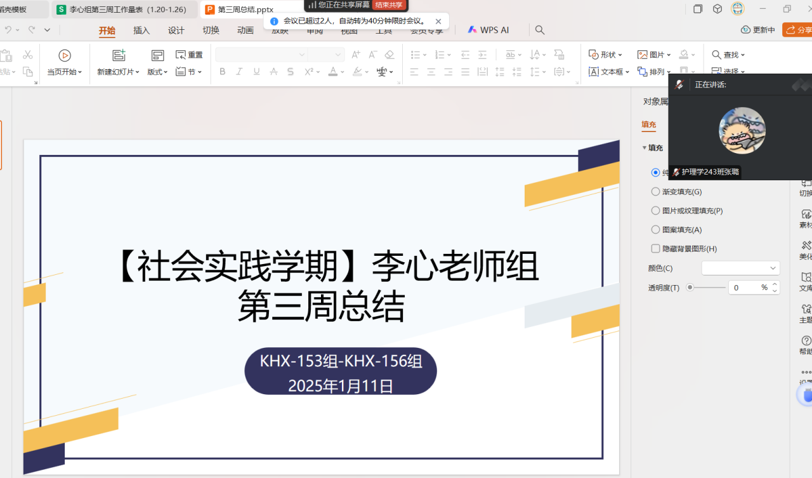Image resolution: width=812 pixels, height=478 pixels.
Task: Switch to the Insert (插入) ribbon tab
Action: 141,30
